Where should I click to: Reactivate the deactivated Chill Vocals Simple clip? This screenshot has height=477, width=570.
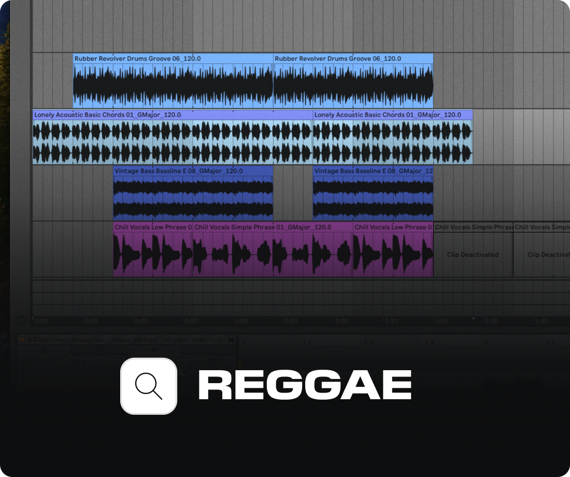tap(473, 254)
